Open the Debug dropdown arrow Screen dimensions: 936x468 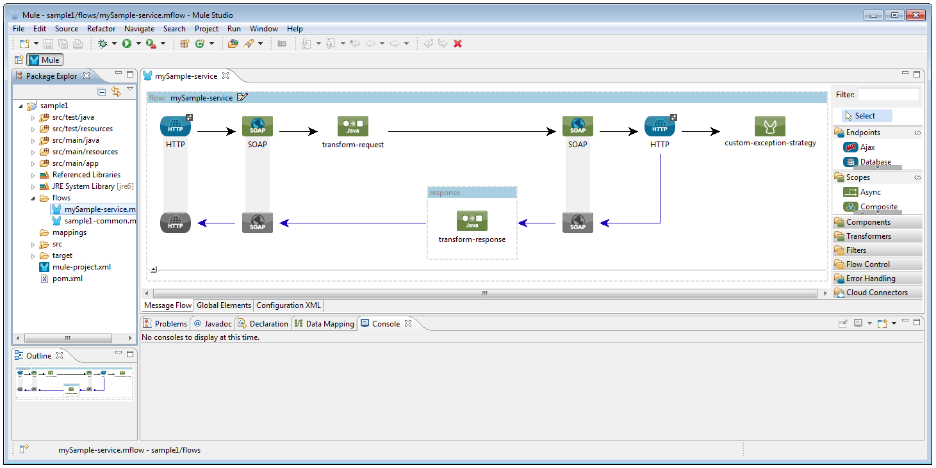pyautogui.click(x=114, y=44)
